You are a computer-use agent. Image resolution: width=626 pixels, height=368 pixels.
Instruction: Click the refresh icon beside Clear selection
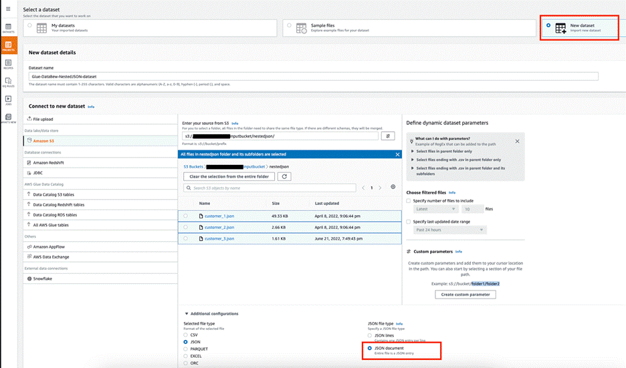tap(284, 176)
